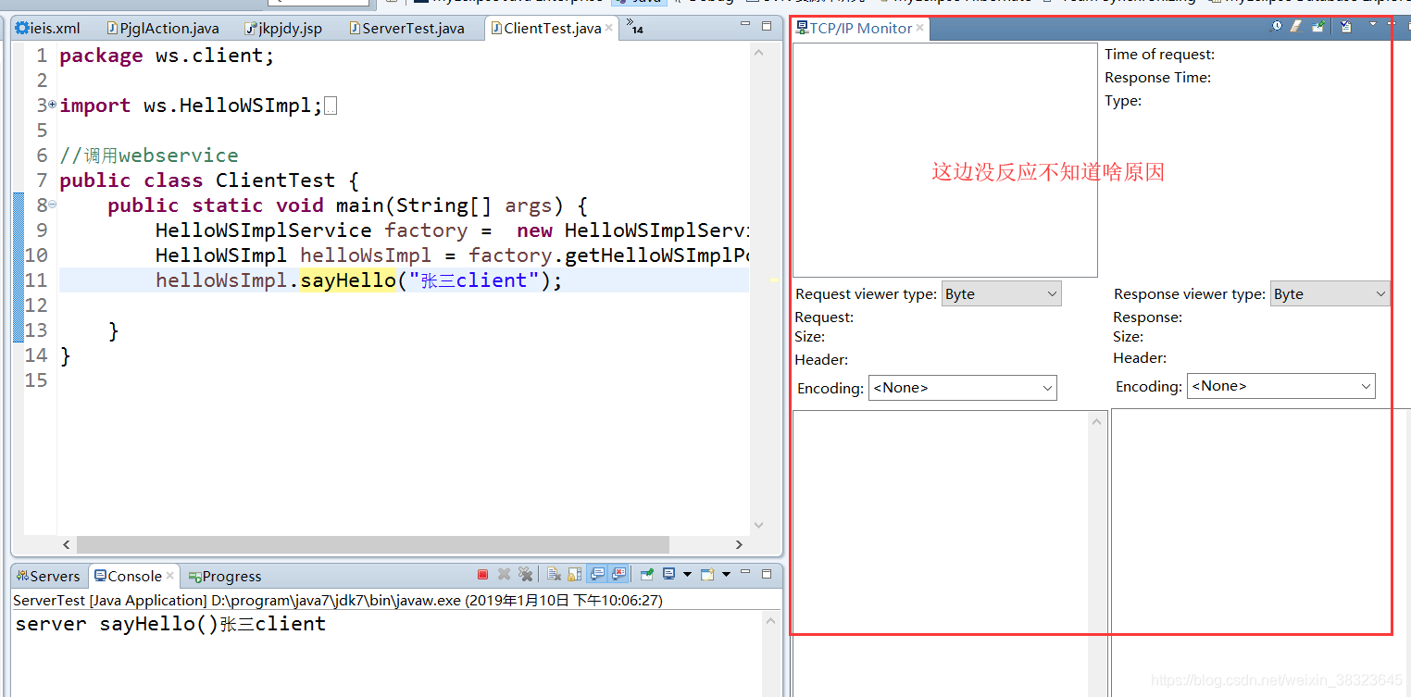1411x697 pixels.
Task: Open the TCP/IP Monitor view menu arrow
Action: 1373,24
